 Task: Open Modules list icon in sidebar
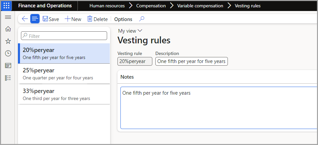coord(8,78)
